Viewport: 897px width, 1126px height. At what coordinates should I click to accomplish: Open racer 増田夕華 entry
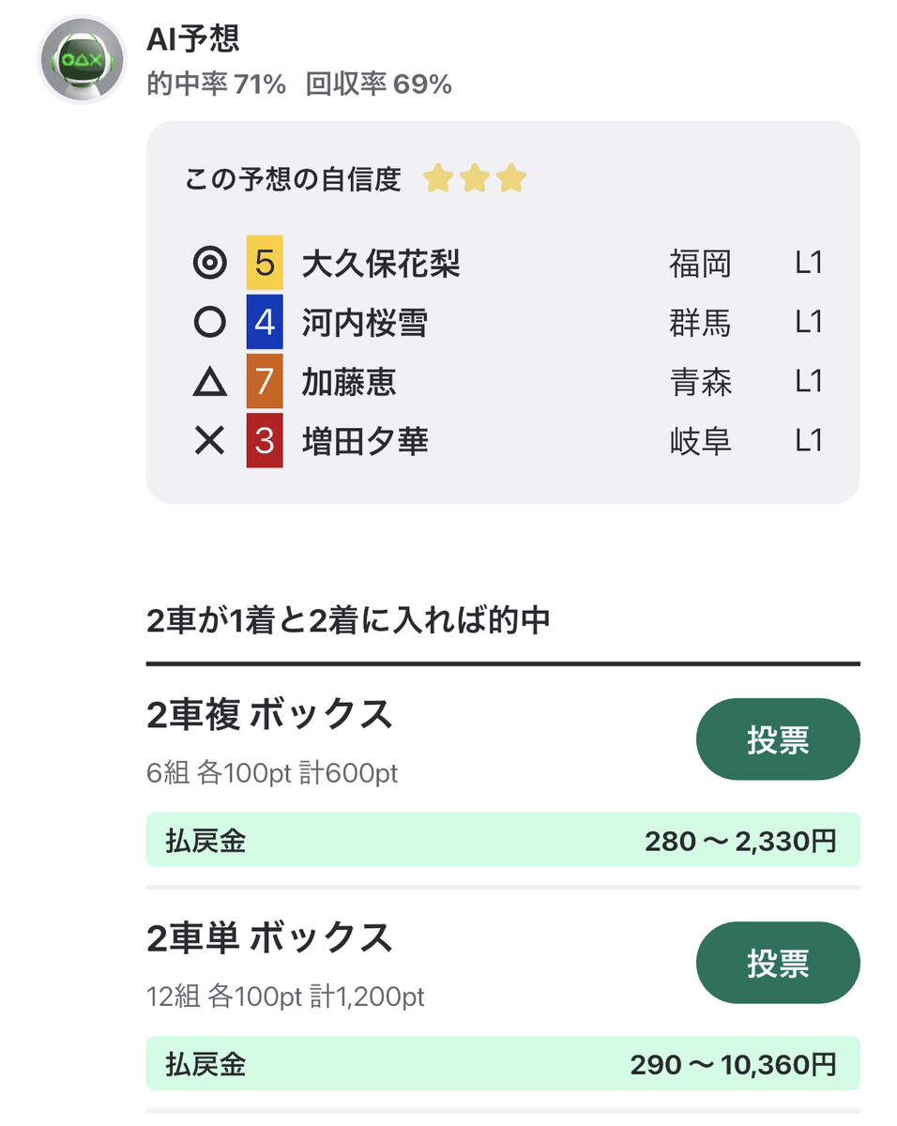[365, 440]
